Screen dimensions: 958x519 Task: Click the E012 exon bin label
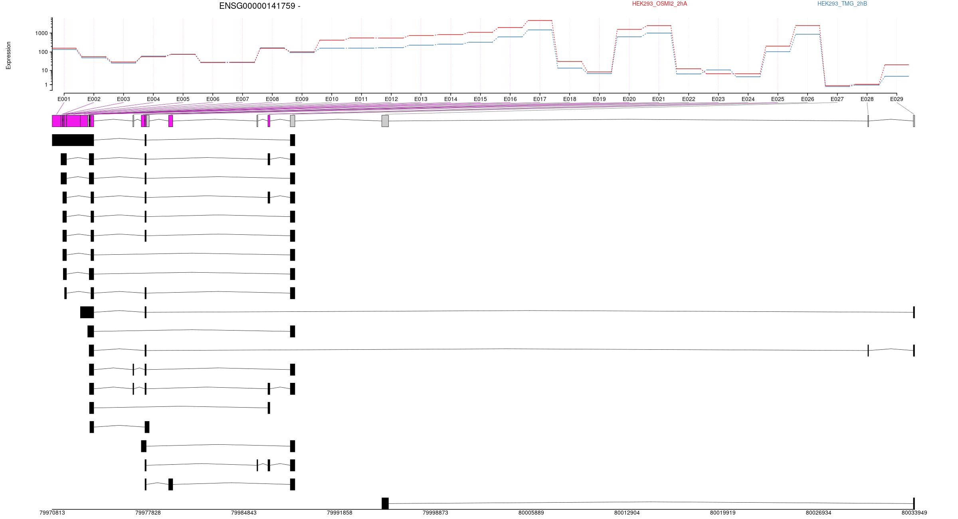tap(391, 99)
